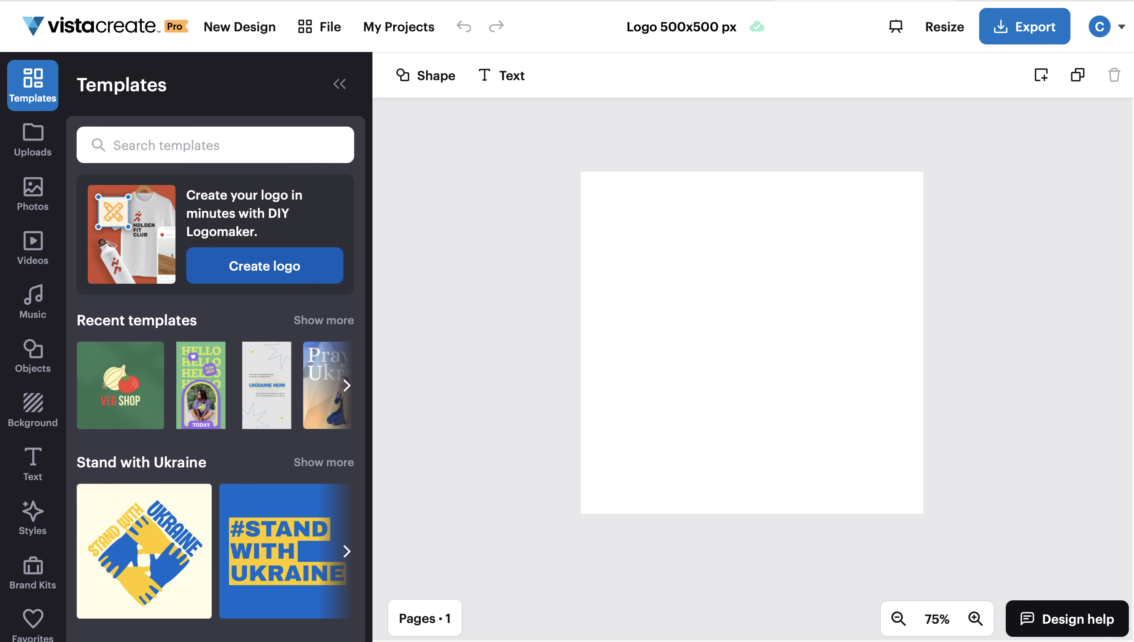1134x642 pixels.
Task: Open the File menu
Action: pyautogui.click(x=319, y=27)
